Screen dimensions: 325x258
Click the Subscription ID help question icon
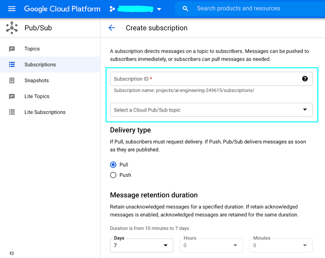click(x=305, y=79)
